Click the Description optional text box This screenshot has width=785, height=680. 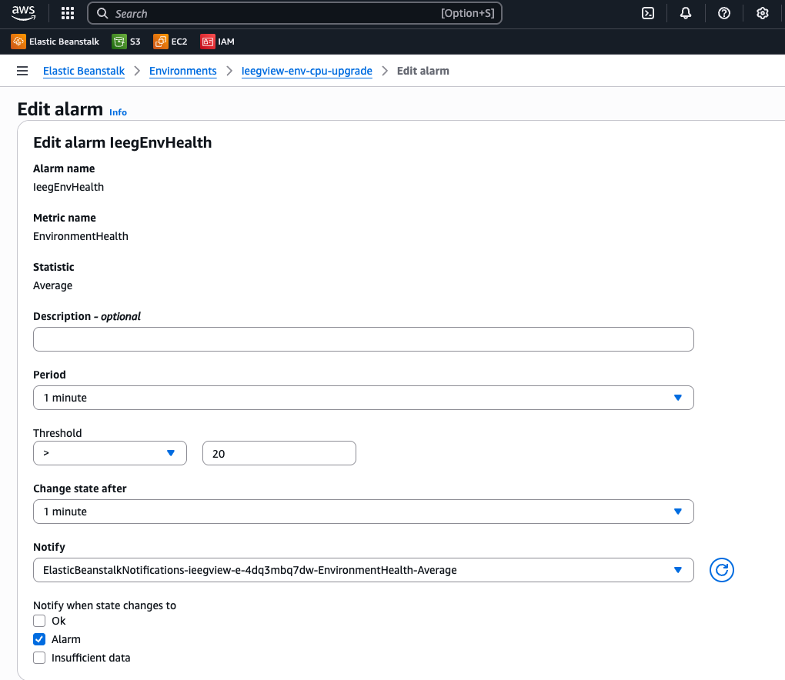coord(363,339)
